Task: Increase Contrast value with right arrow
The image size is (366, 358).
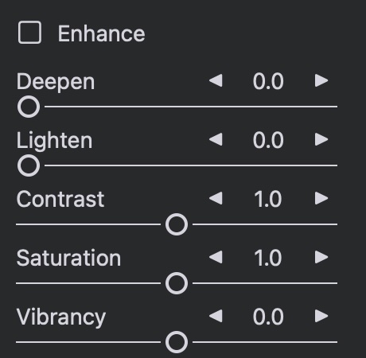Action: 321,198
